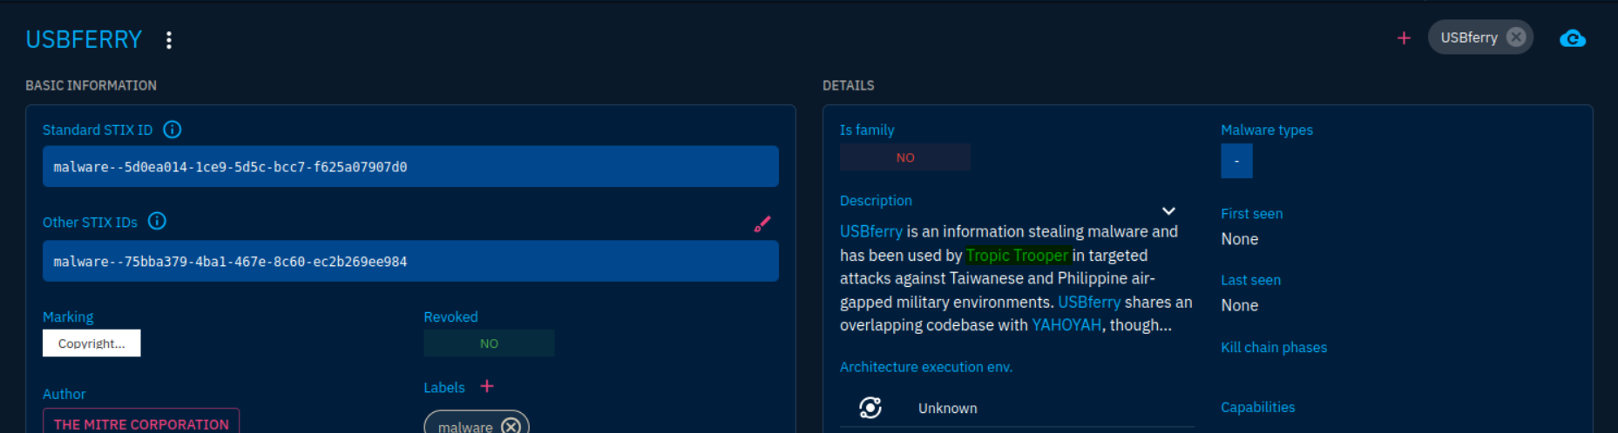1618x433 pixels.
Task: Clear other STIX IDs with the brush icon
Action: pos(762,224)
